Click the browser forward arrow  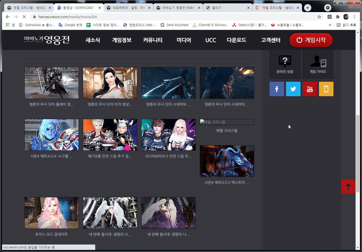pos(16,17)
